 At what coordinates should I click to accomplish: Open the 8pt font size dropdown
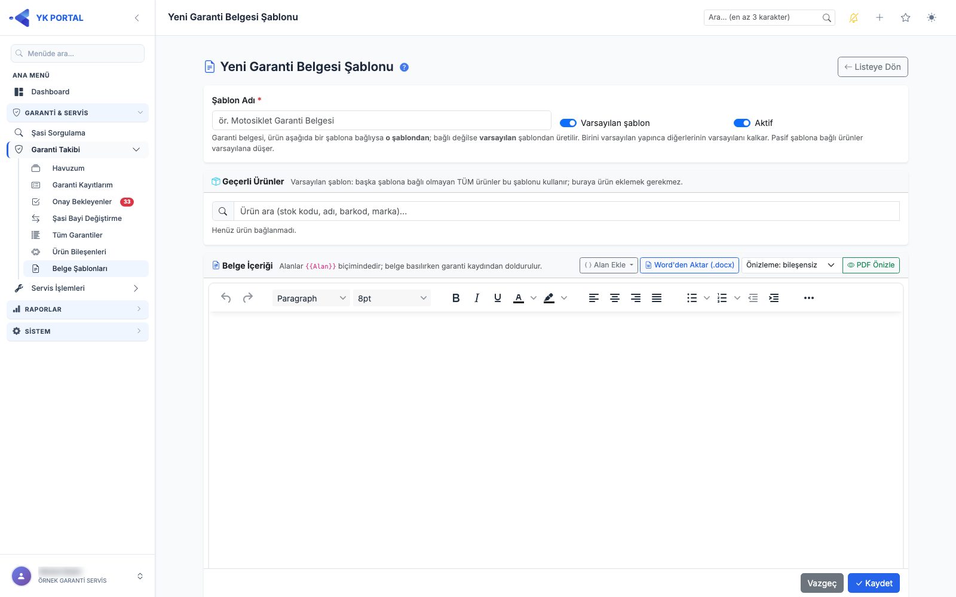[x=392, y=298]
